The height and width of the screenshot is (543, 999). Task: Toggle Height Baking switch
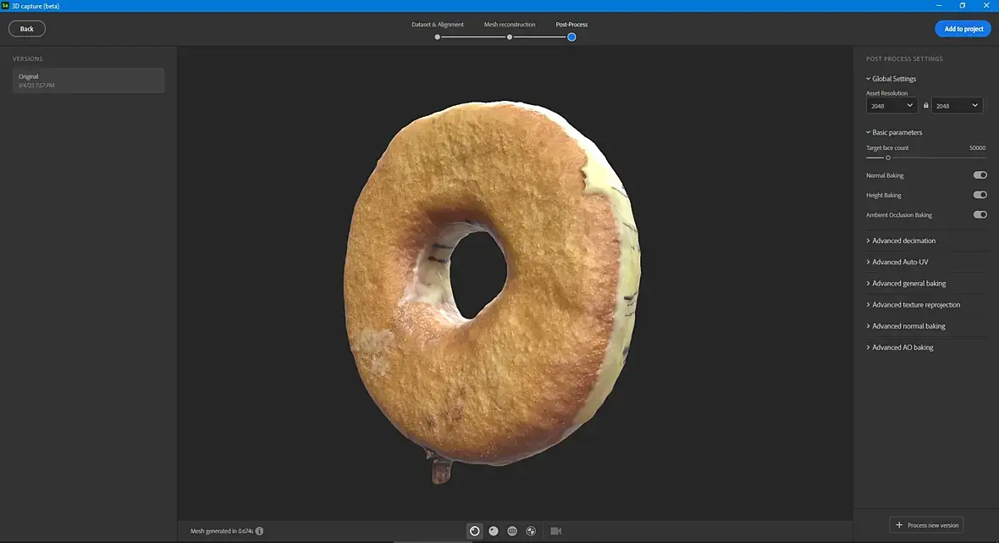tap(980, 195)
